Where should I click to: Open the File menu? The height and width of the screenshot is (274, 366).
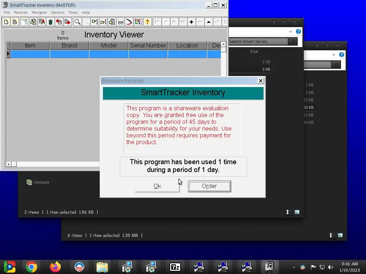point(6,12)
